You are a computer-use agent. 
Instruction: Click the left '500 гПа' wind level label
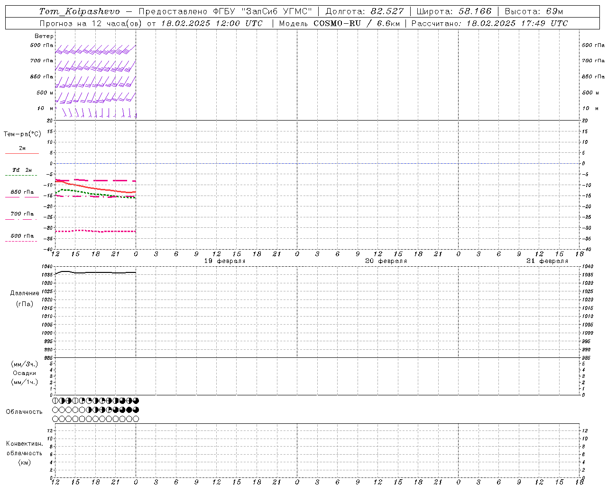42,45
